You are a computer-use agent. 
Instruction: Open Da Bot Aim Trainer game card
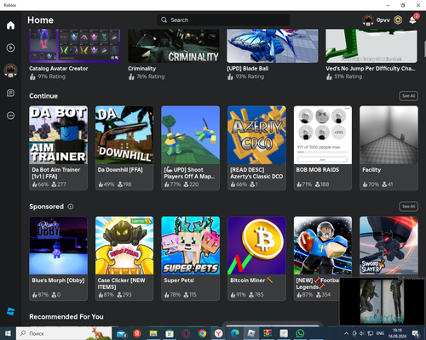58,148
